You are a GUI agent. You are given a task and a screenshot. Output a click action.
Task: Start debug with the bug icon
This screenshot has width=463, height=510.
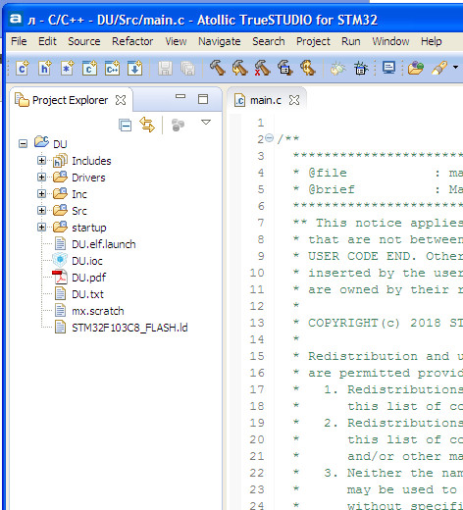[x=361, y=69]
